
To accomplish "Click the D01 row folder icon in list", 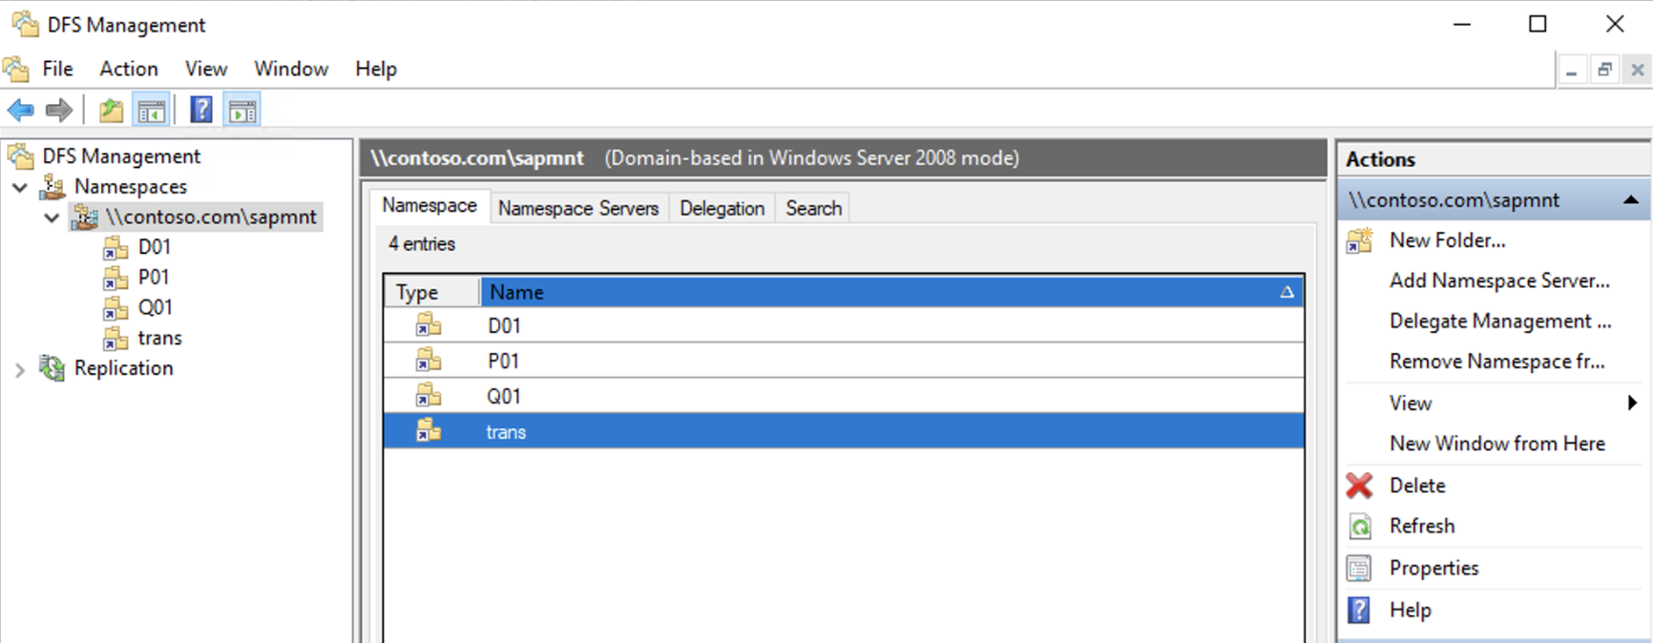I will (x=429, y=325).
